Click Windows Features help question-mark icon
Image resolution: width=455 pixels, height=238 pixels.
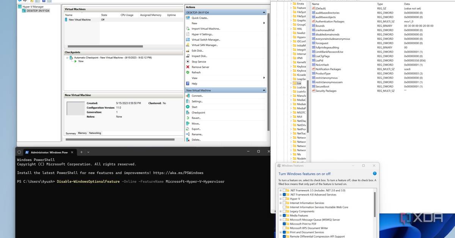tap(375, 174)
